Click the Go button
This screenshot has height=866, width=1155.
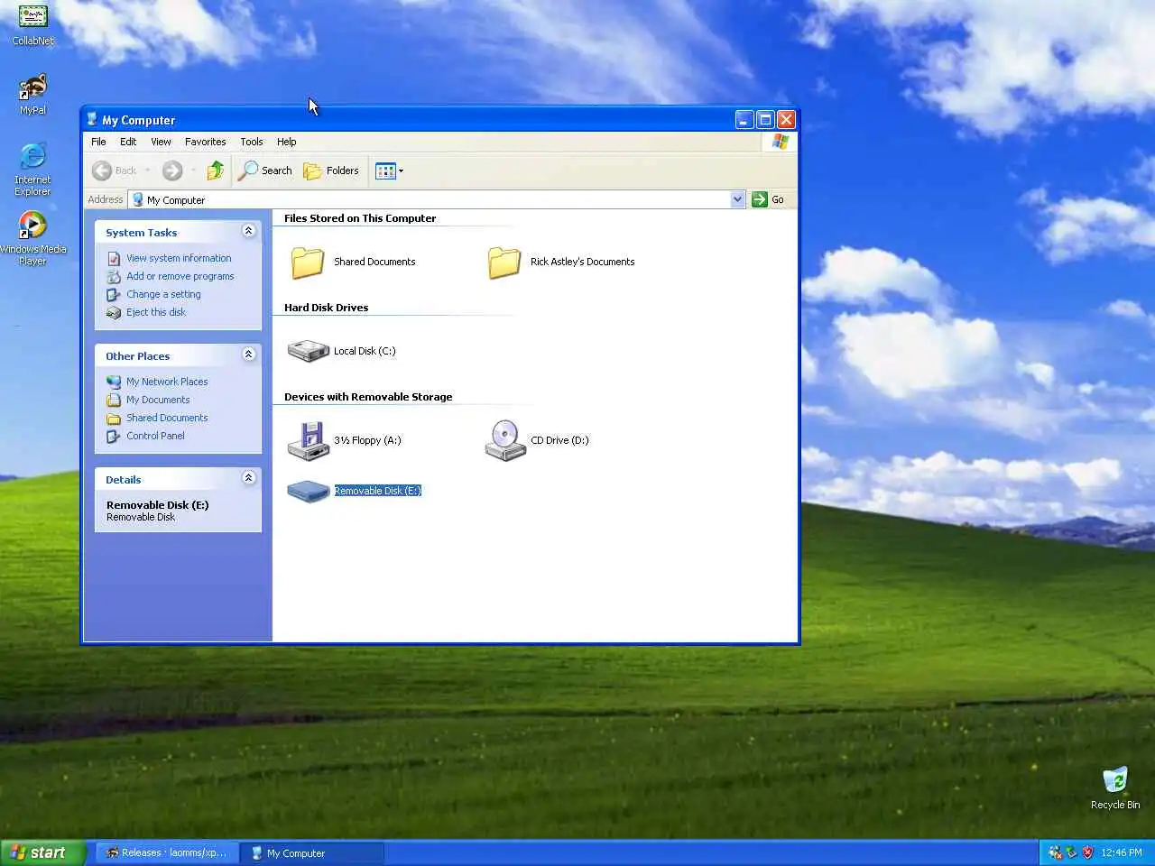coord(768,199)
